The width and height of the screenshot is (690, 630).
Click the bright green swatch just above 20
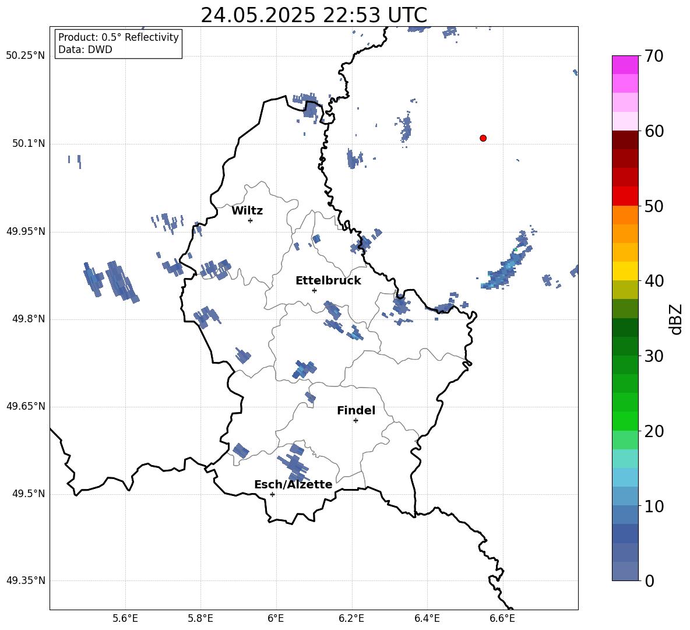(x=625, y=421)
